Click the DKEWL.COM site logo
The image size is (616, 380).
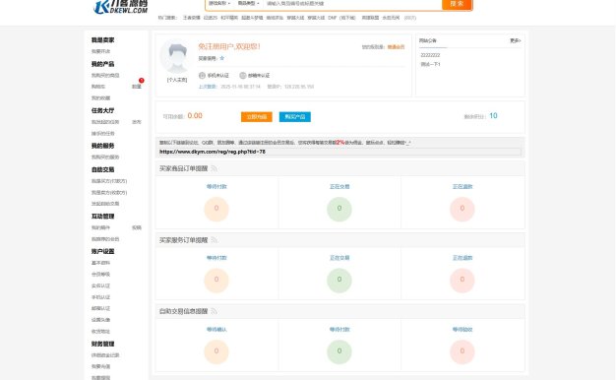[121, 7]
